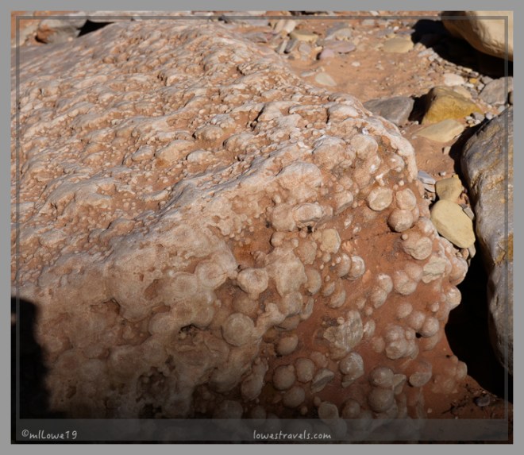Click the large white nodule at boulder's lower center

pos(237,329)
